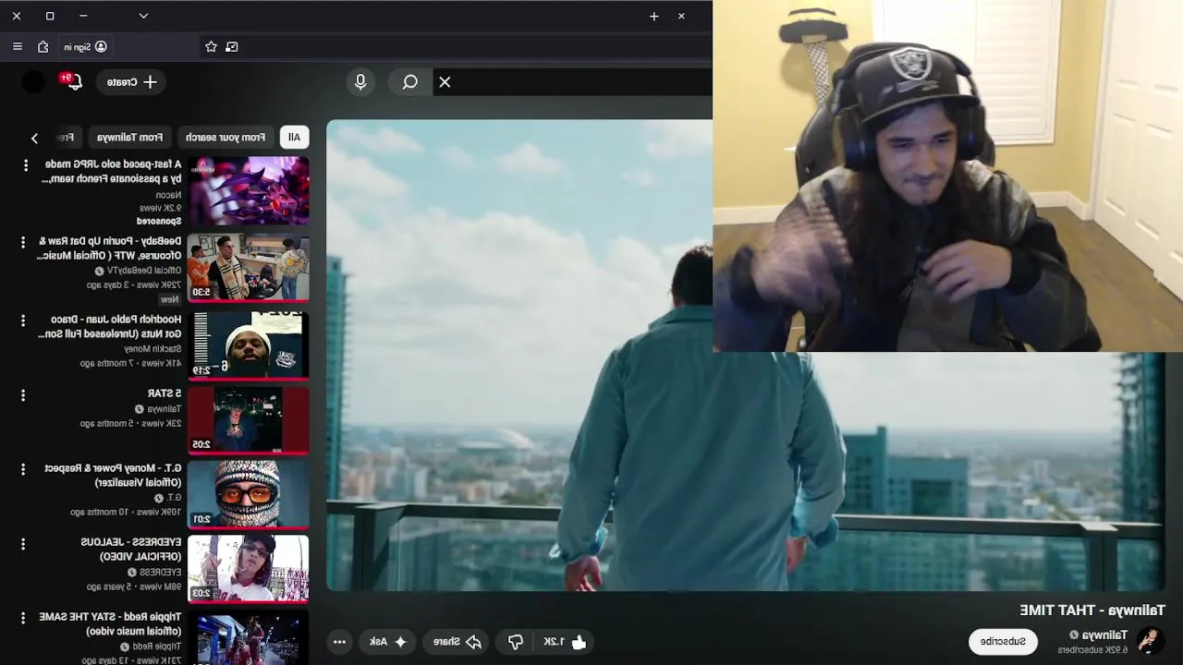This screenshot has width=1183, height=665.
Task: Click the Create button
Action: pos(130,82)
